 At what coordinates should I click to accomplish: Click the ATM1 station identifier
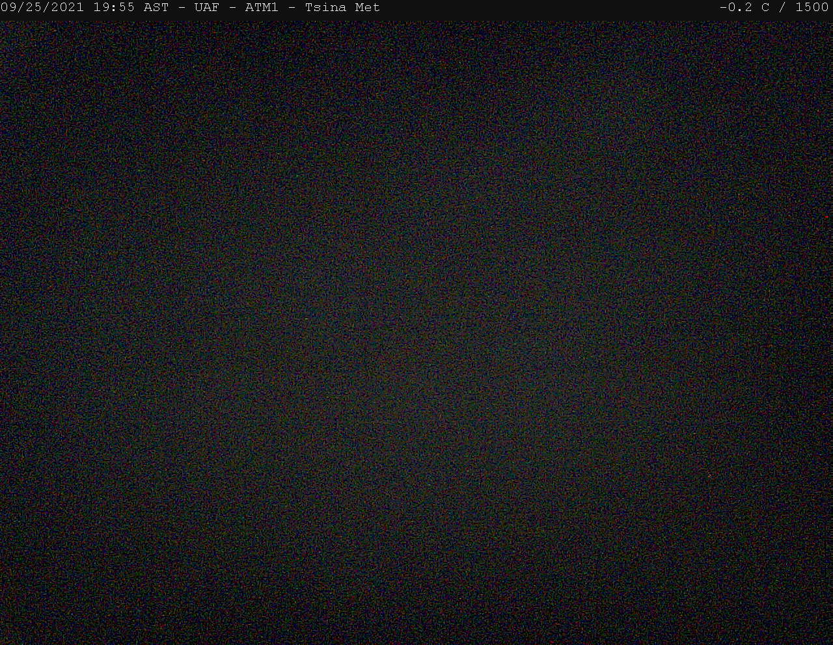click(262, 8)
